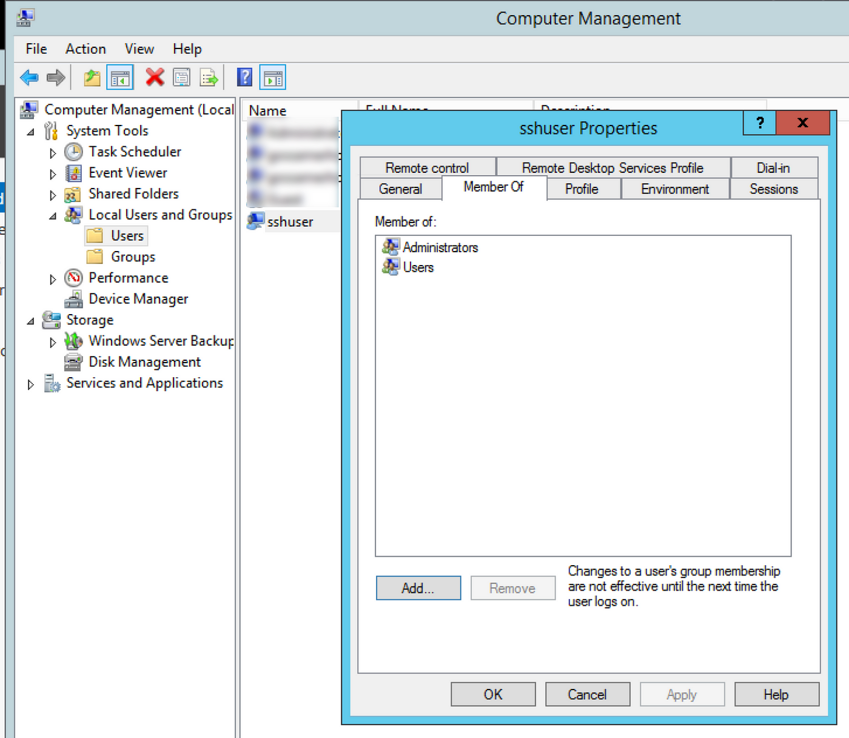Click the Event Viewer icon
Image resolution: width=849 pixels, height=738 pixels.
pyautogui.click(x=73, y=173)
